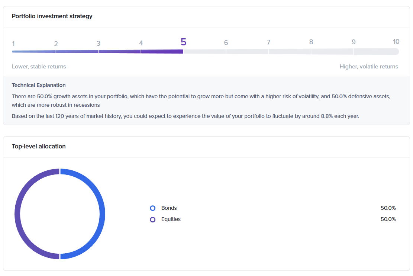Click the Equities legend label

pyautogui.click(x=171, y=219)
